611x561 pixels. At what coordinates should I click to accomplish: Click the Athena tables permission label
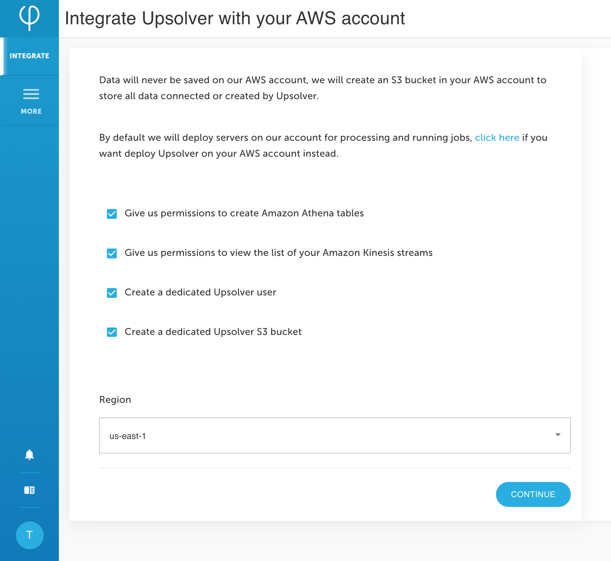click(x=244, y=213)
